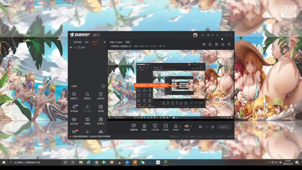Open the 弹幕秀 danmaku show tool

tap(87, 121)
